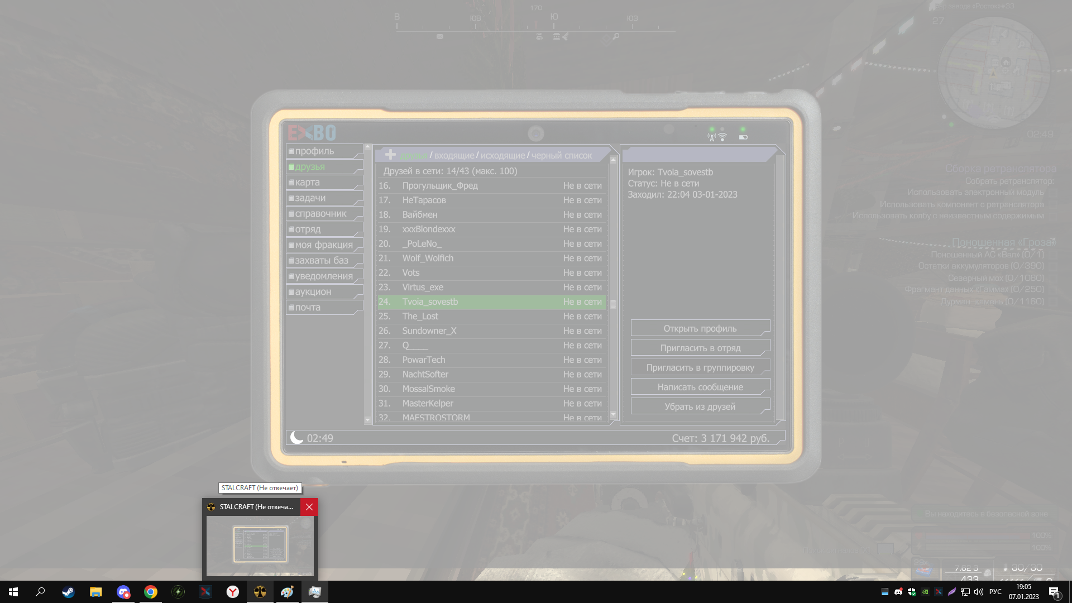Open the профиль section

pos(324,151)
